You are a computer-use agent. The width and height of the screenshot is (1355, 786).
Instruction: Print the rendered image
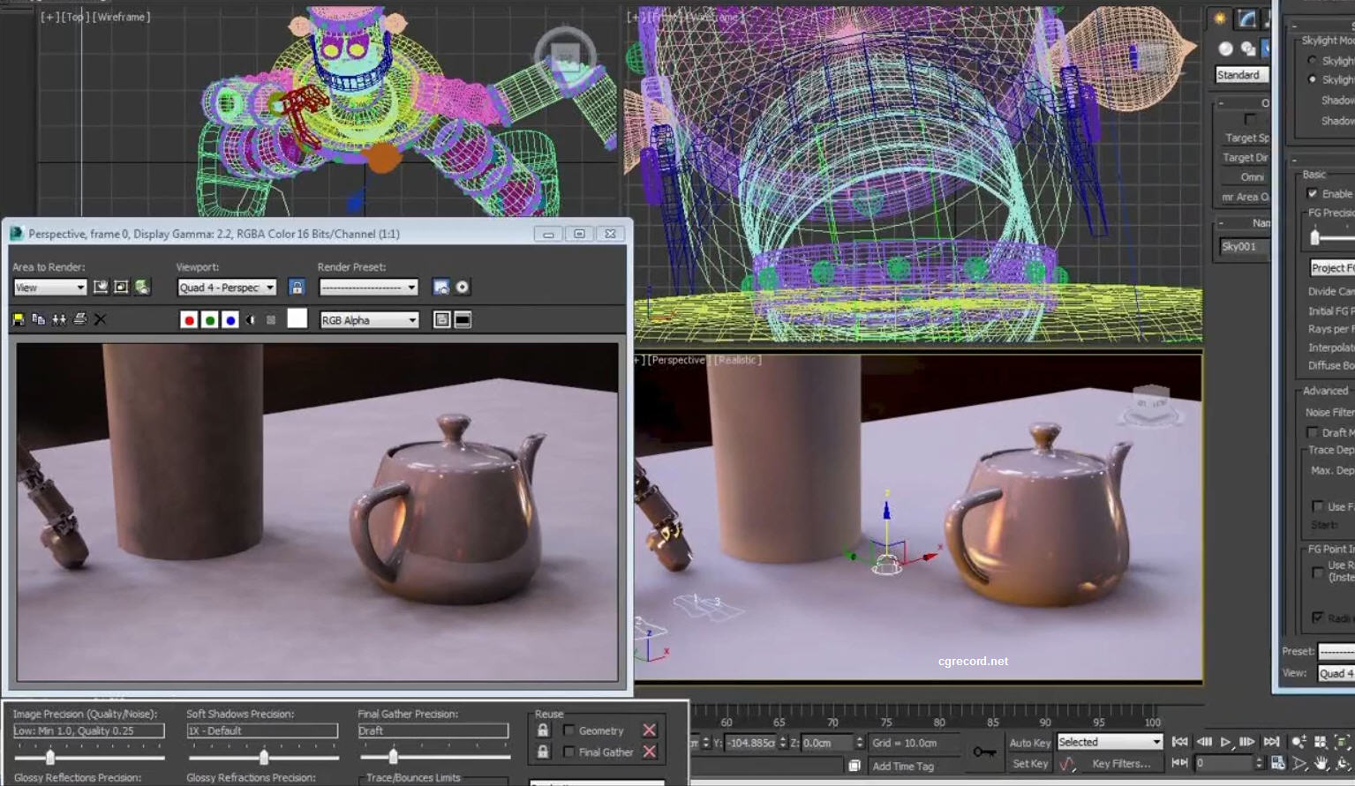pyautogui.click(x=79, y=319)
